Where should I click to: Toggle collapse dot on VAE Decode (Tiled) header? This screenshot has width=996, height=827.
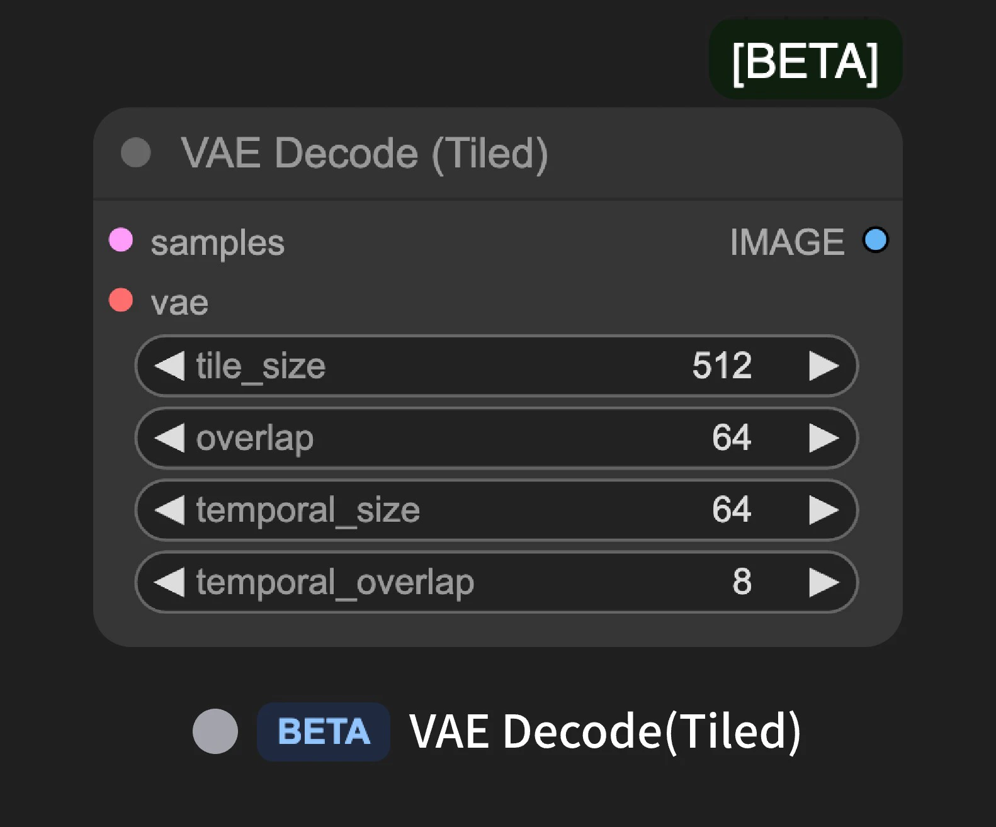(135, 152)
